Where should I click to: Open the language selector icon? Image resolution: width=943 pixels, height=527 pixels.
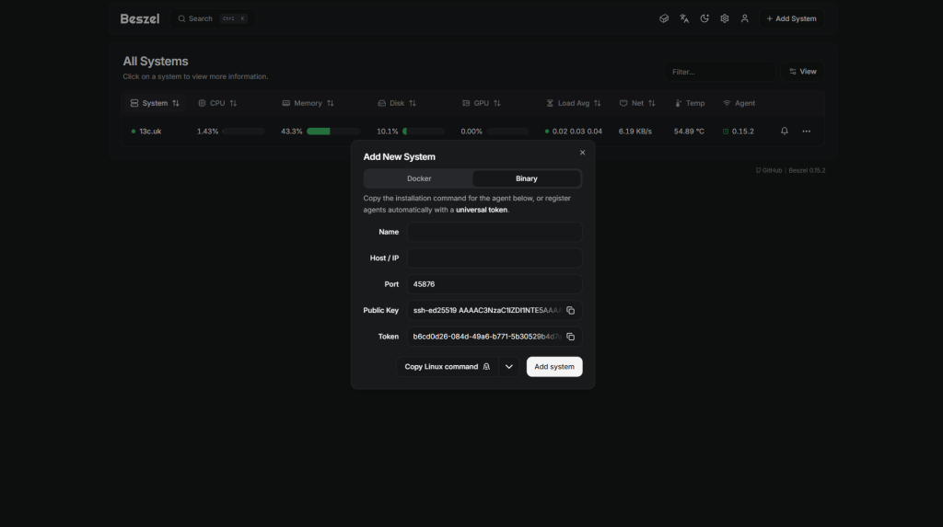point(684,18)
